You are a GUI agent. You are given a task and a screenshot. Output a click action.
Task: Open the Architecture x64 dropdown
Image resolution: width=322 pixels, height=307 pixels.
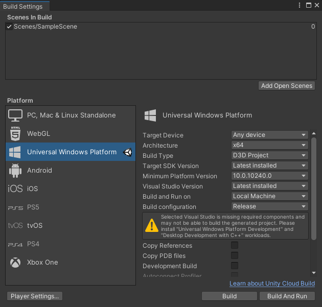[x=270, y=145]
